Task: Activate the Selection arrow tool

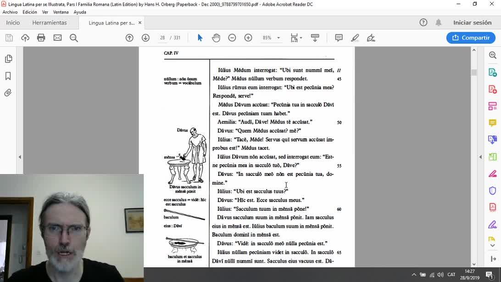Action: click(x=200, y=38)
